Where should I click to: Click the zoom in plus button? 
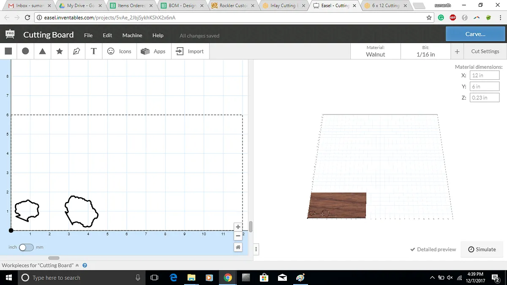[x=238, y=227]
